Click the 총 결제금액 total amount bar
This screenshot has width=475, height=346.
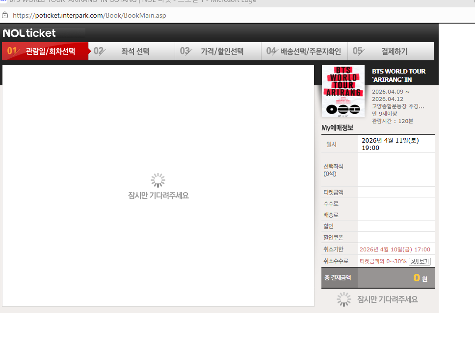coord(378,278)
